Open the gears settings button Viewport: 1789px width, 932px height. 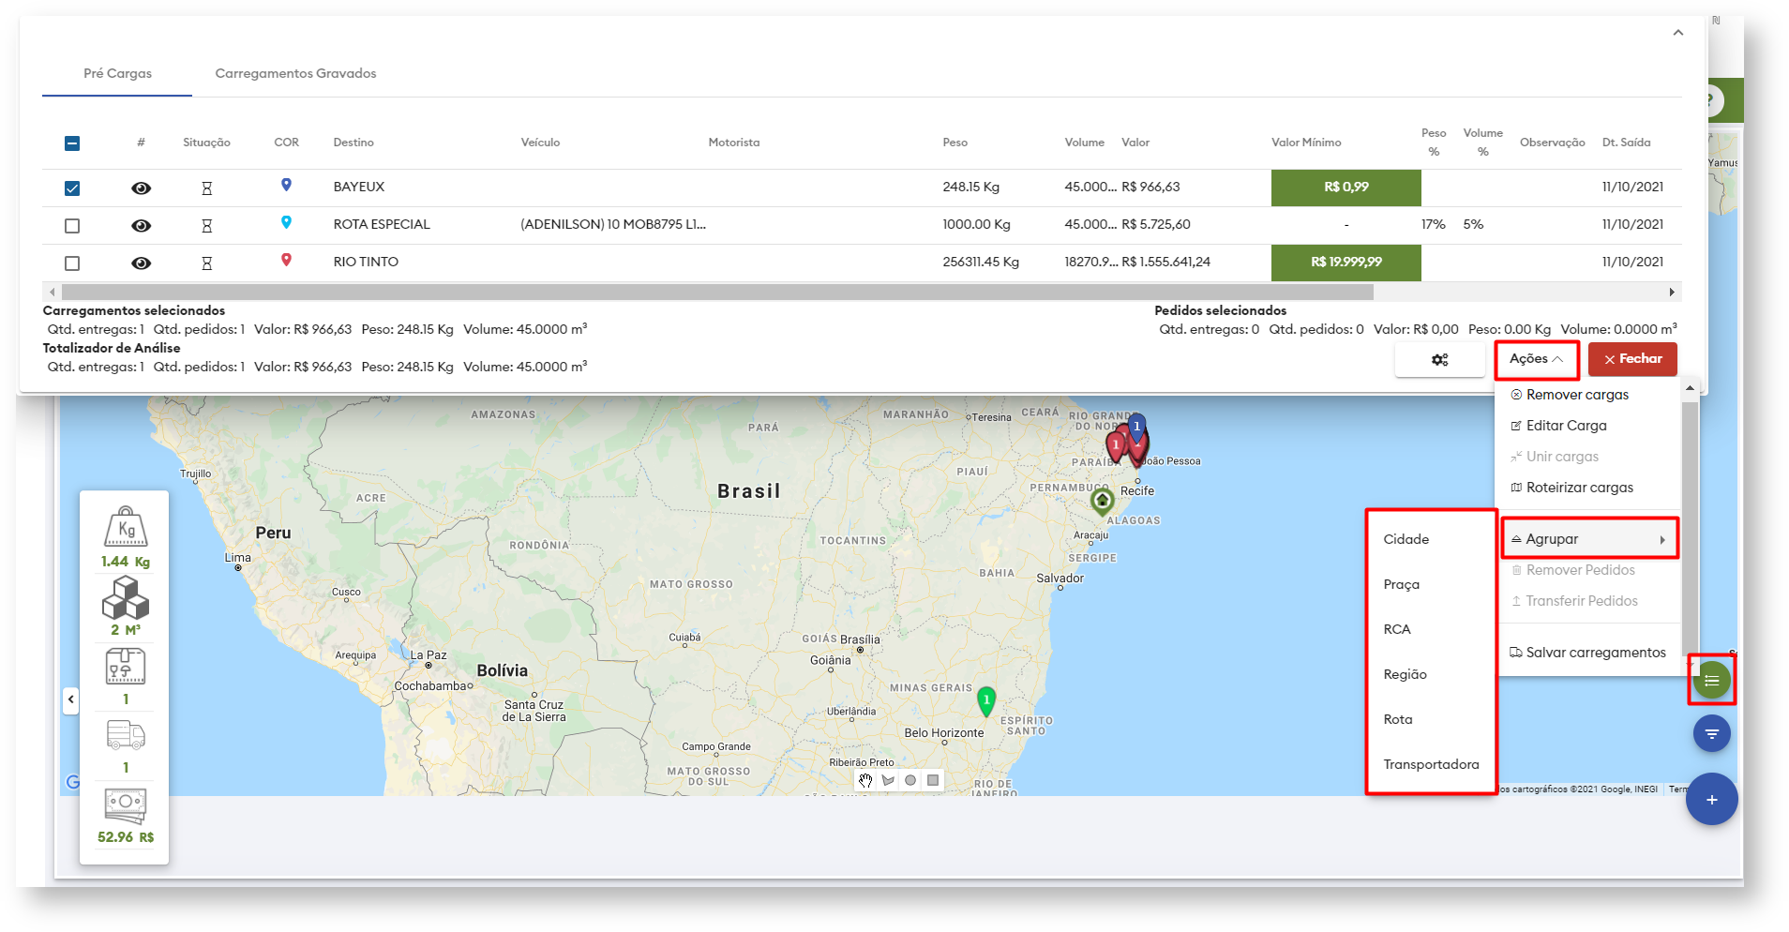[x=1440, y=359]
